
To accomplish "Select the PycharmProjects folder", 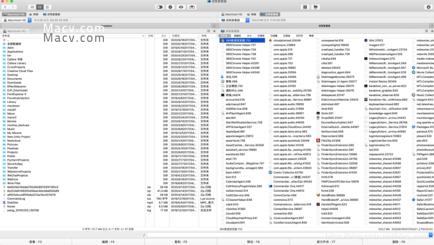I will (18, 160).
